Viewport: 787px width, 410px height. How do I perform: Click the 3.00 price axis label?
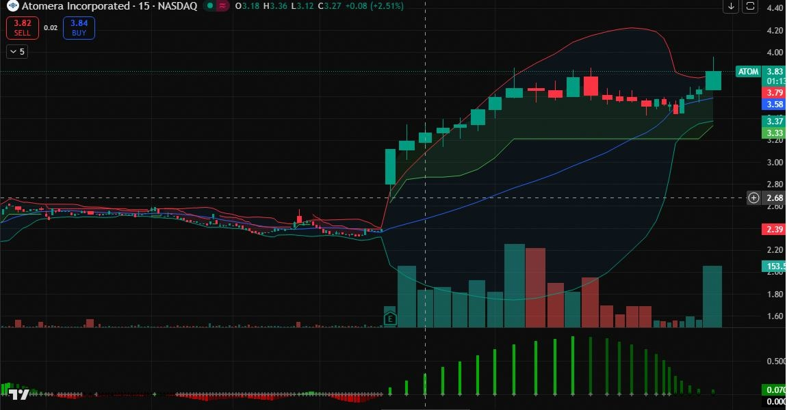(775, 163)
